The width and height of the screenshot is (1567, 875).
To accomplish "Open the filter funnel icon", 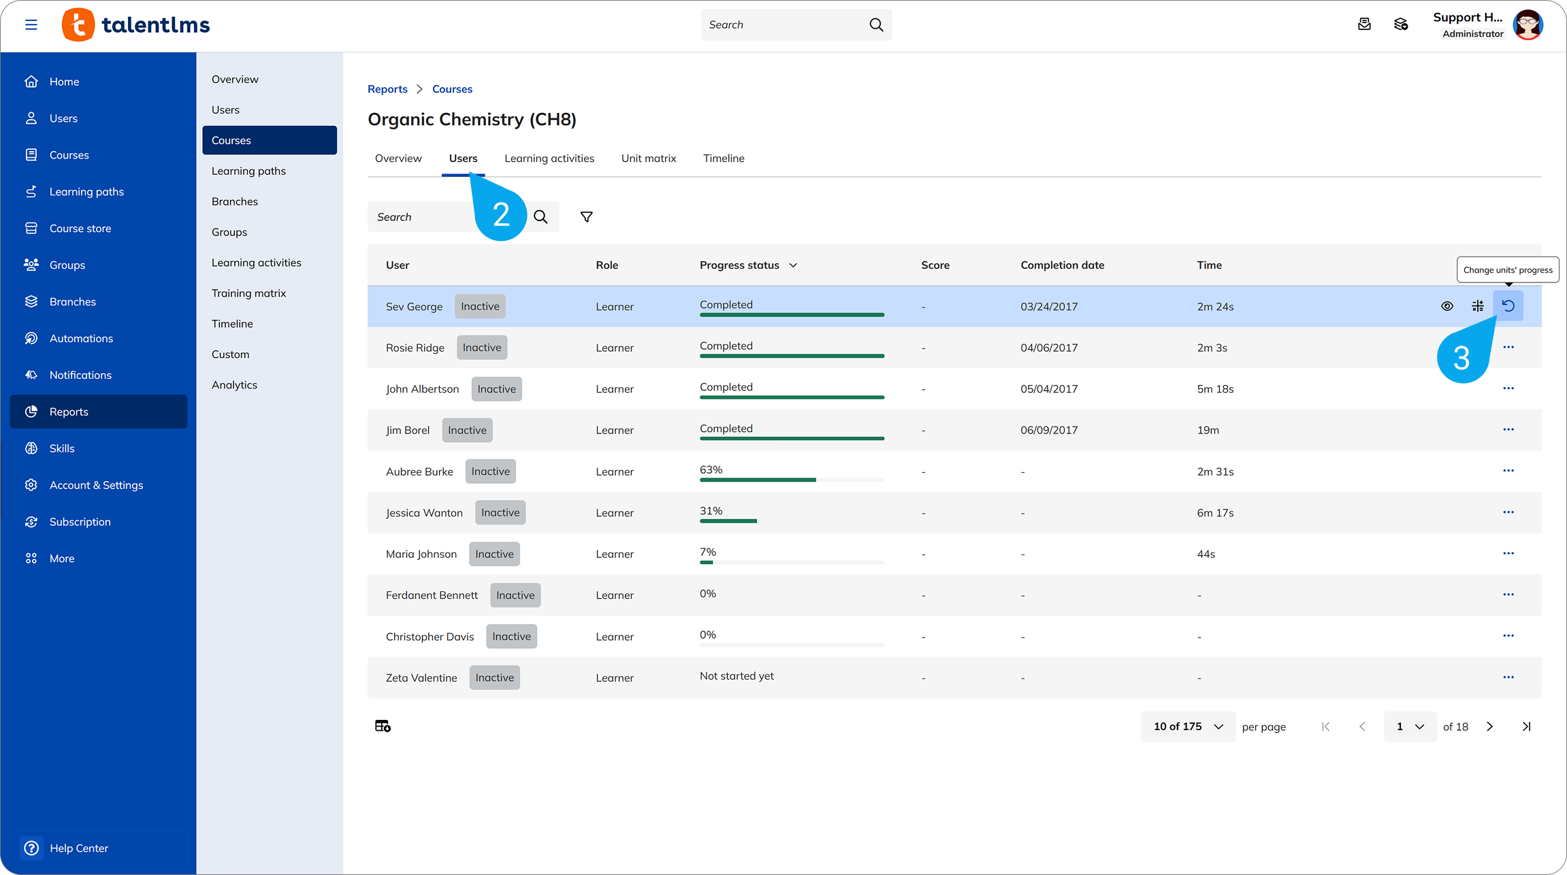I will click(x=586, y=217).
